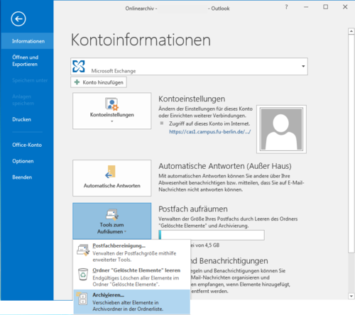Click the green plus icon on Konto hinzufügen
Viewport: 355px width, 315px height.
[77, 82]
